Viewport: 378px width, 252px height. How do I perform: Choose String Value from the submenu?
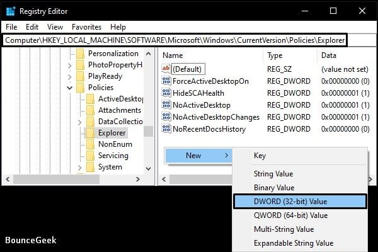tap(300, 174)
